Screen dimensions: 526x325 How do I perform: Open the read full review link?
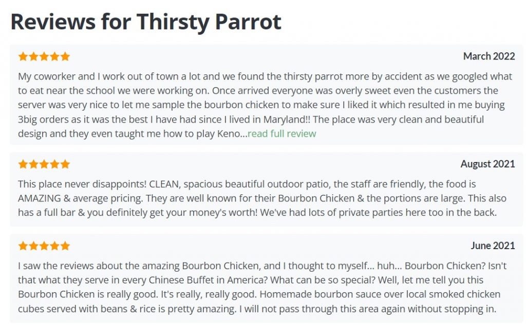(282, 134)
